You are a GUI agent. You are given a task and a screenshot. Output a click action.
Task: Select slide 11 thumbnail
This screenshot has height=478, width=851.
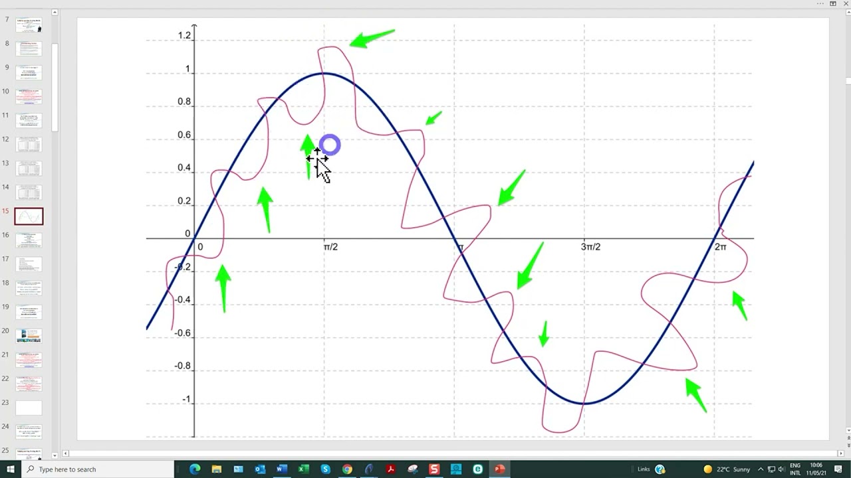29,120
